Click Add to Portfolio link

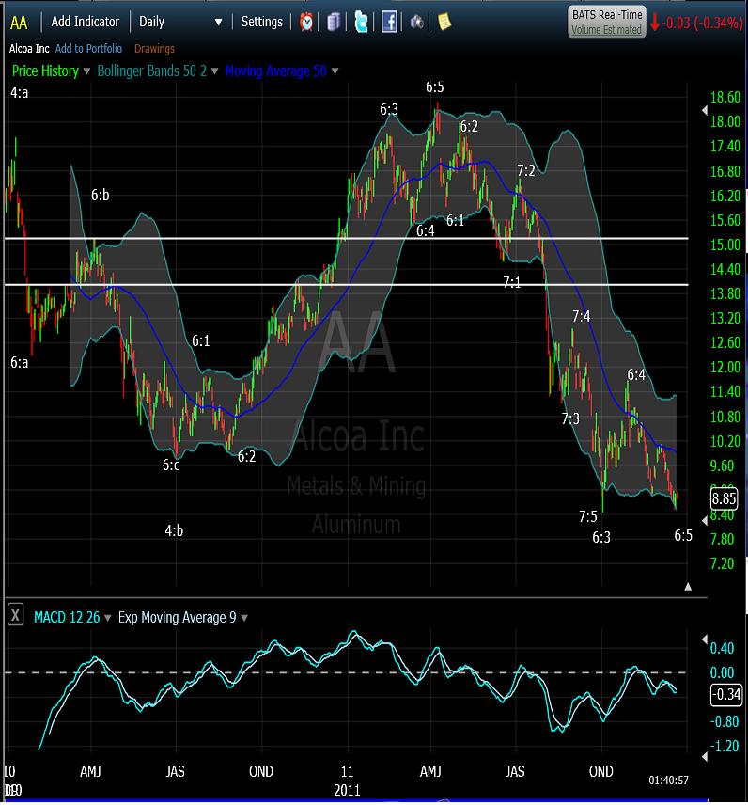tap(88, 49)
